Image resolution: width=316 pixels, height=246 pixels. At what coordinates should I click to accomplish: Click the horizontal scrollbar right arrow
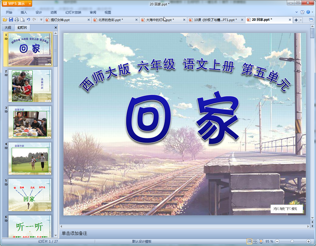(308, 226)
